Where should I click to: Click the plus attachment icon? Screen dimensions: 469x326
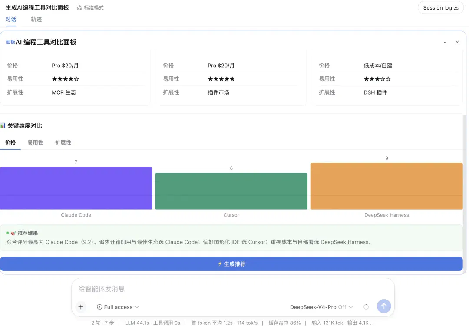click(x=81, y=307)
